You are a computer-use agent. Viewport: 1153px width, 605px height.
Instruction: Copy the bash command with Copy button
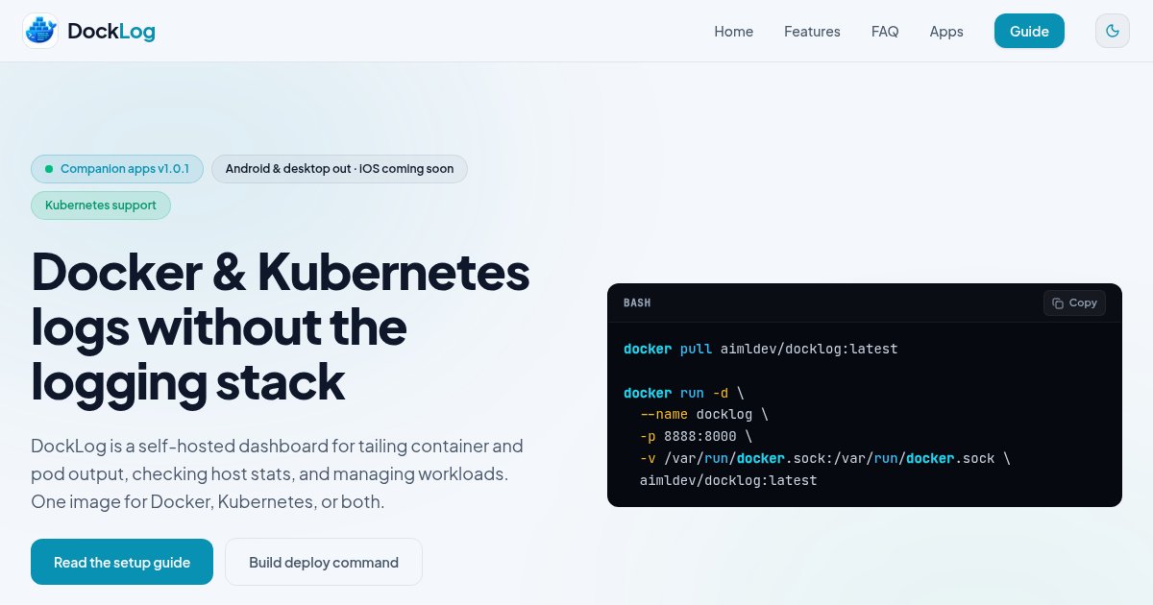(x=1074, y=302)
